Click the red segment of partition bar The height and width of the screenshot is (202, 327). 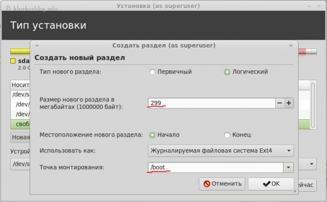[302, 51]
